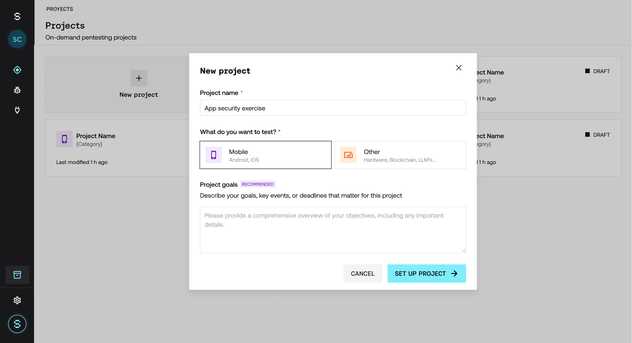
Task: Select the Mobile testing option
Action: (x=266, y=155)
